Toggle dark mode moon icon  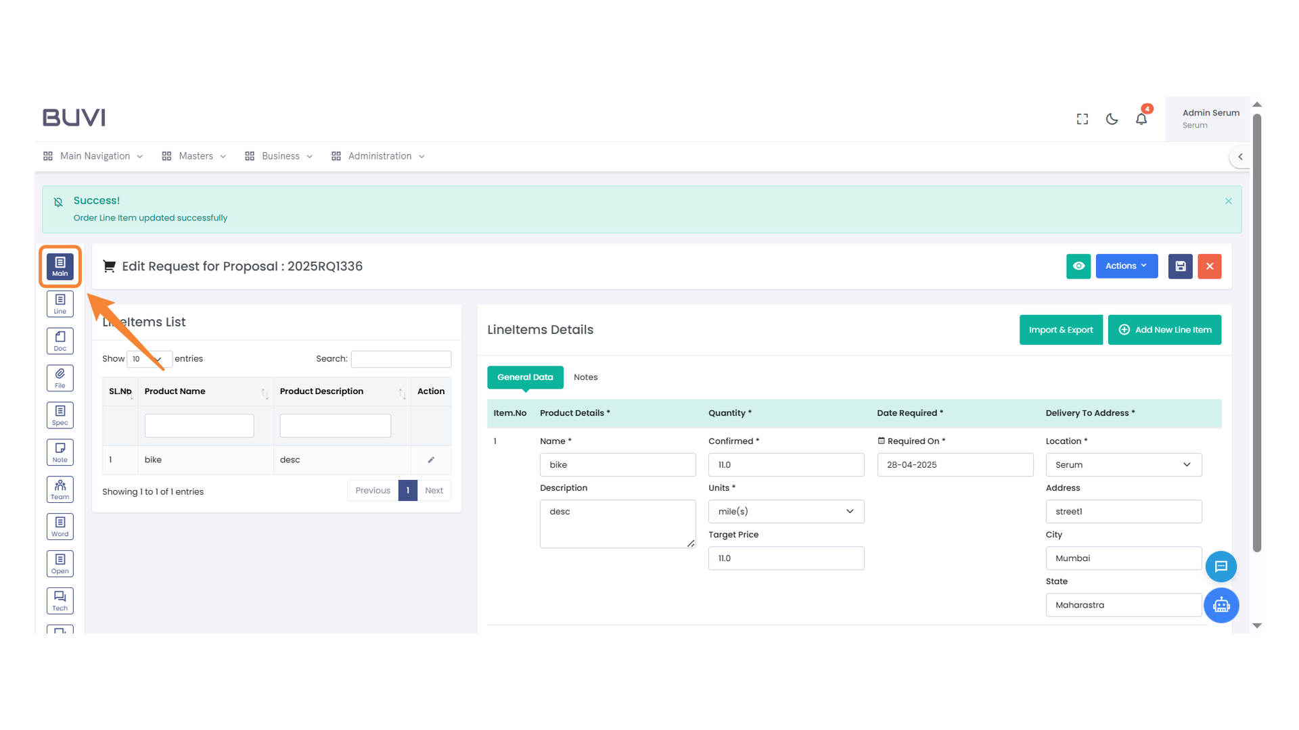click(1112, 119)
